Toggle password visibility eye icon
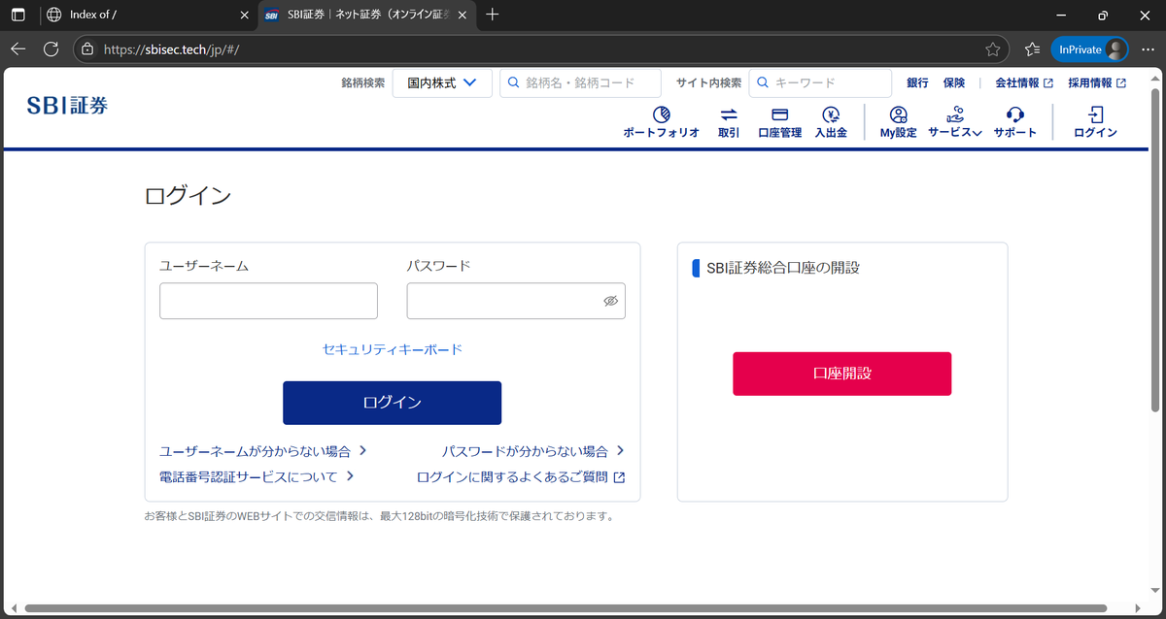The width and height of the screenshot is (1166, 619). click(610, 301)
